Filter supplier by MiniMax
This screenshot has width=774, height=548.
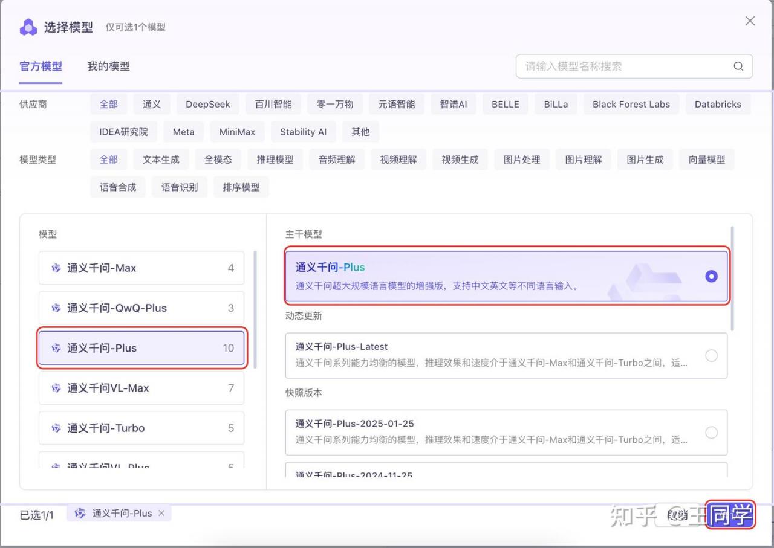[x=238, y=132]
